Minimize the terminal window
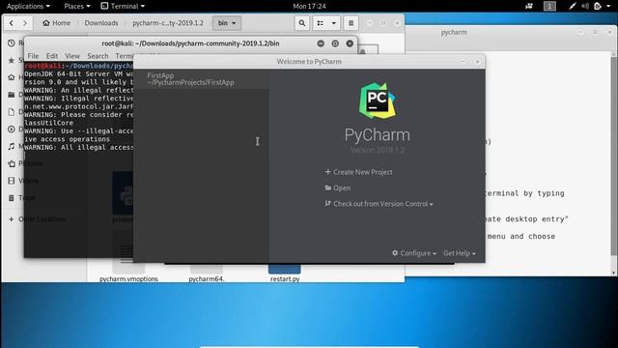 pos(321,43)
